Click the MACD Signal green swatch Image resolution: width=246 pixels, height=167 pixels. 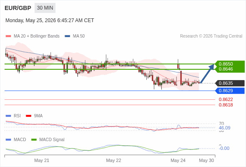pyautogui.click(x=34, y=140)
